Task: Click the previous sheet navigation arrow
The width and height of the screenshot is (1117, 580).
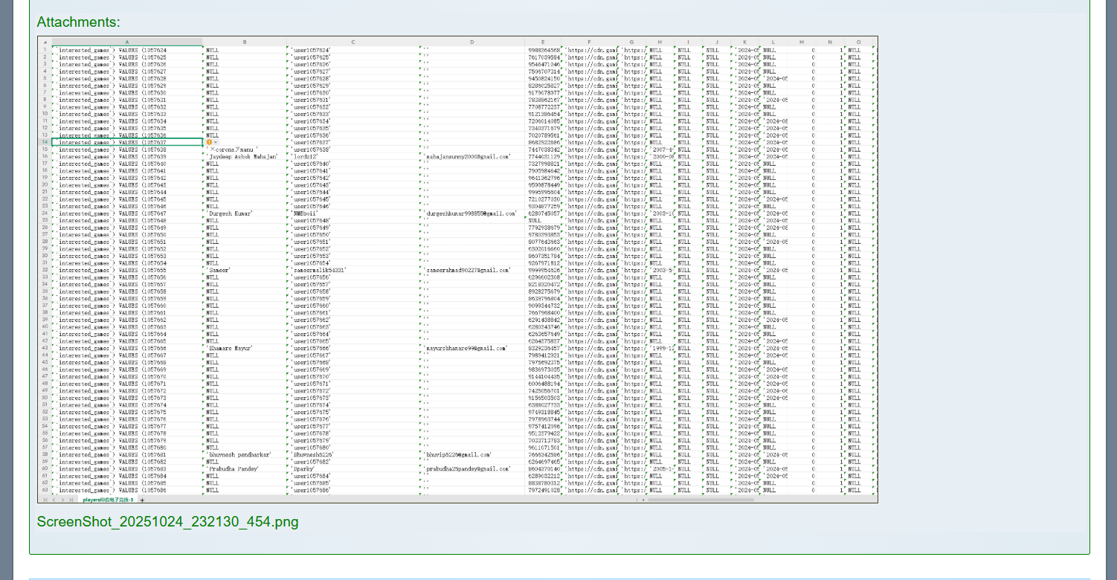Action: pos(52,500)
